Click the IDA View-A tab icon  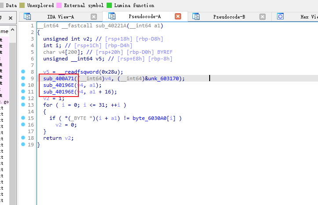[27, 16]
